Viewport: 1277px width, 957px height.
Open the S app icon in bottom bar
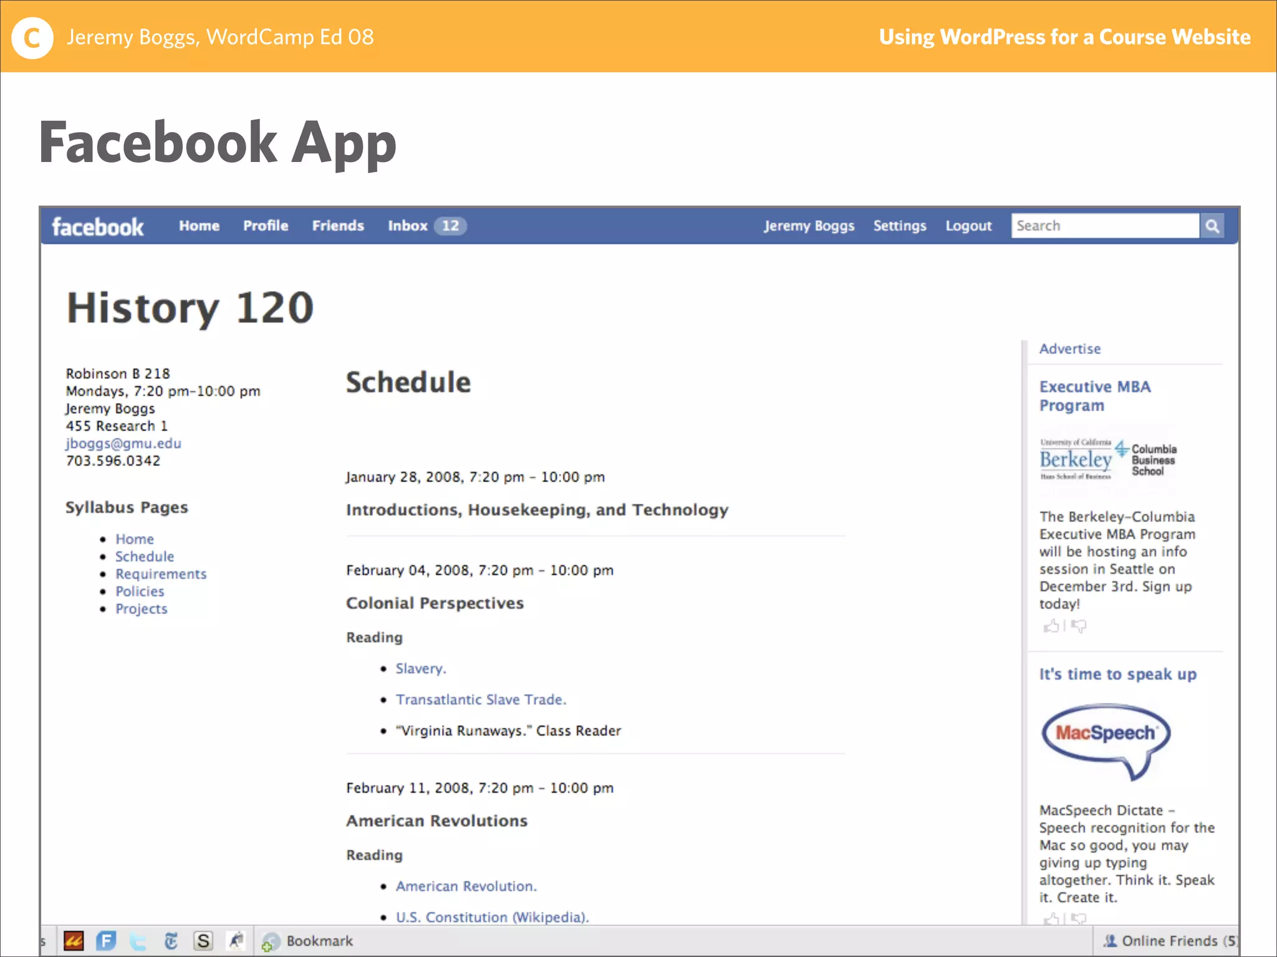click(203, 941)
